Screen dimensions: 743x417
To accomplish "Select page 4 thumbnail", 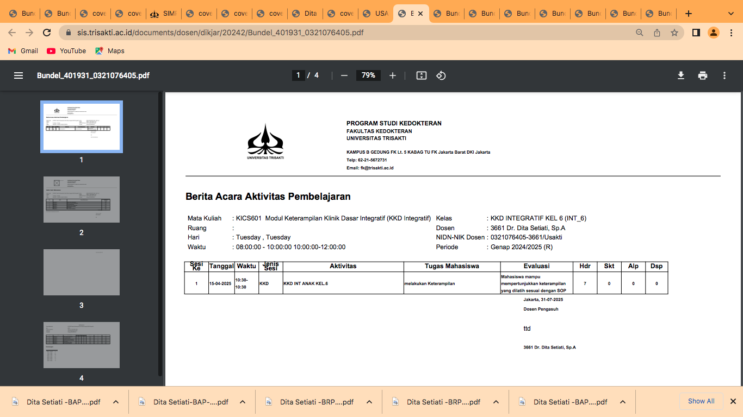I will [x=82, y=345].
